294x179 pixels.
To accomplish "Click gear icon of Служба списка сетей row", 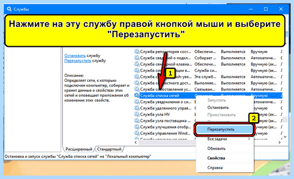I will (137, 95).
